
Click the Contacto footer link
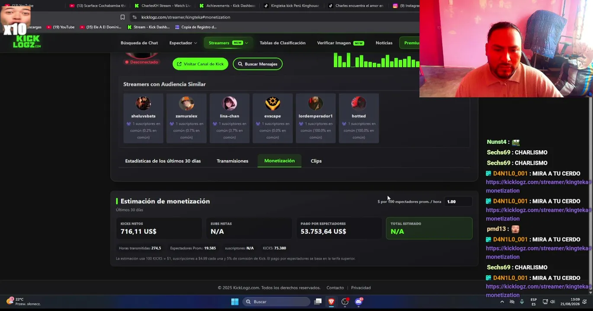(335, 288)
